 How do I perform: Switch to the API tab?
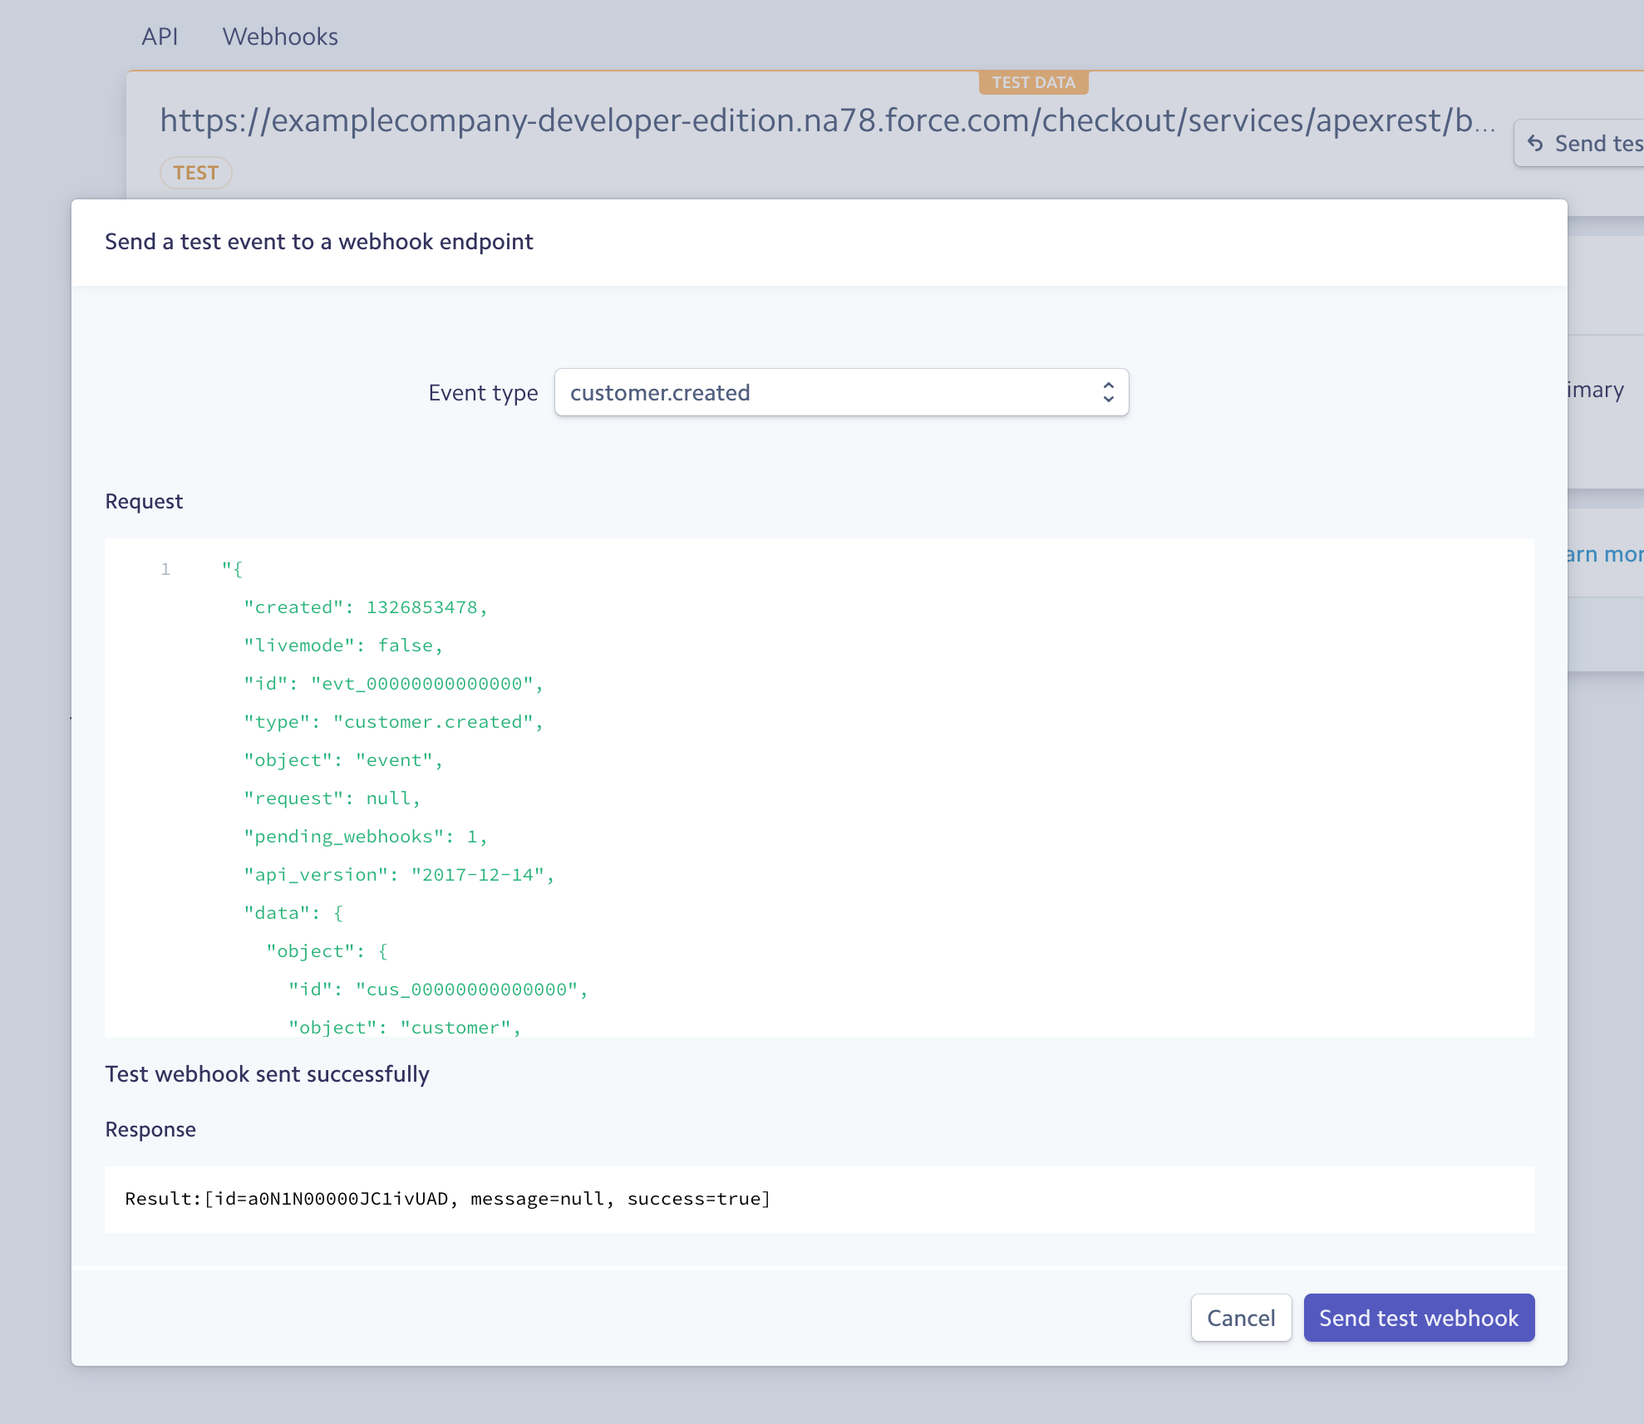click(x=160, y=37)
